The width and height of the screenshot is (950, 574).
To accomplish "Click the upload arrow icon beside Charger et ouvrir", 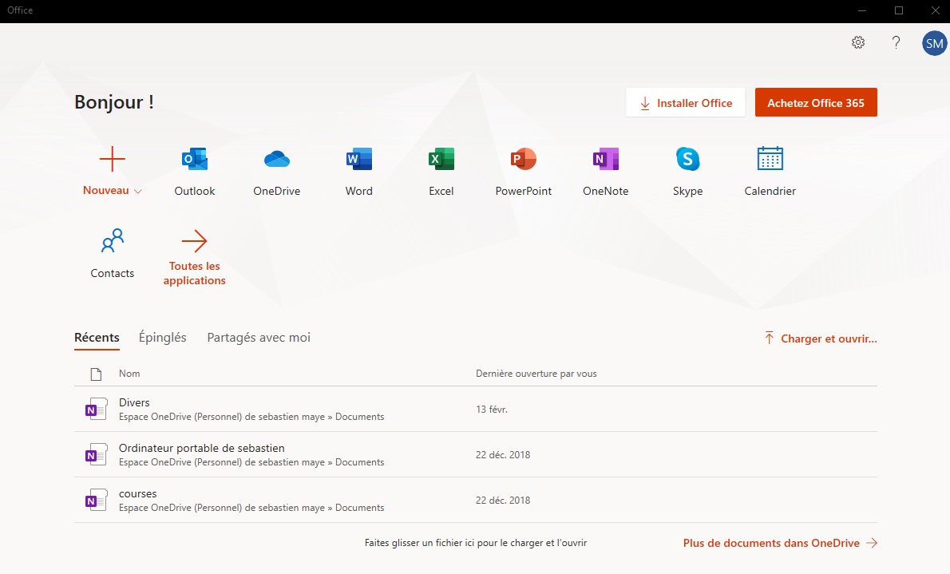I will pyautogui.click(x=769, y=338).
